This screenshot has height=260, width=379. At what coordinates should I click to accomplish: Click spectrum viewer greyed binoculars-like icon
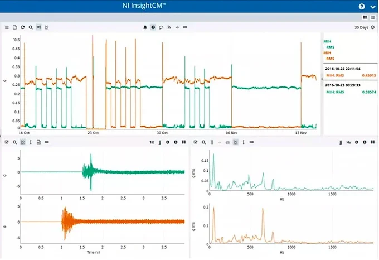point(227,142)
